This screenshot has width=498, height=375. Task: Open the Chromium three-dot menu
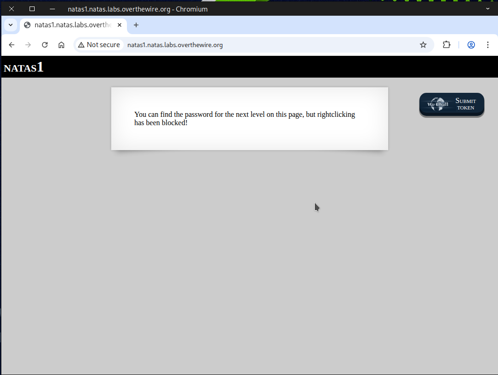coord(487,45)
